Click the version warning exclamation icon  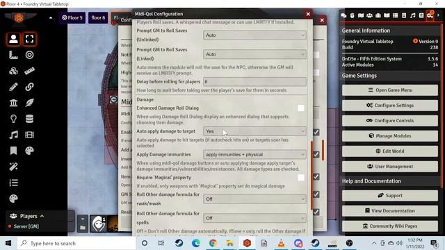[415, 41]
